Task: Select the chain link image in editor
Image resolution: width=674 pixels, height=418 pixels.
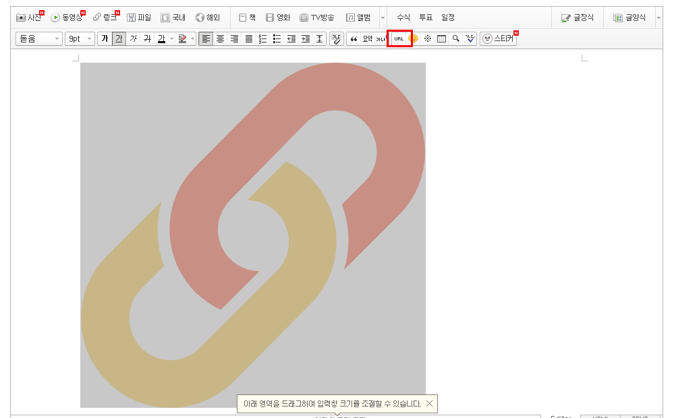Action: point(253,235)
